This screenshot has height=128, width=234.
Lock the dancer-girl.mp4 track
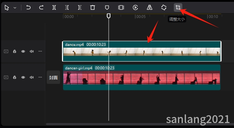[x=15, y=77]
